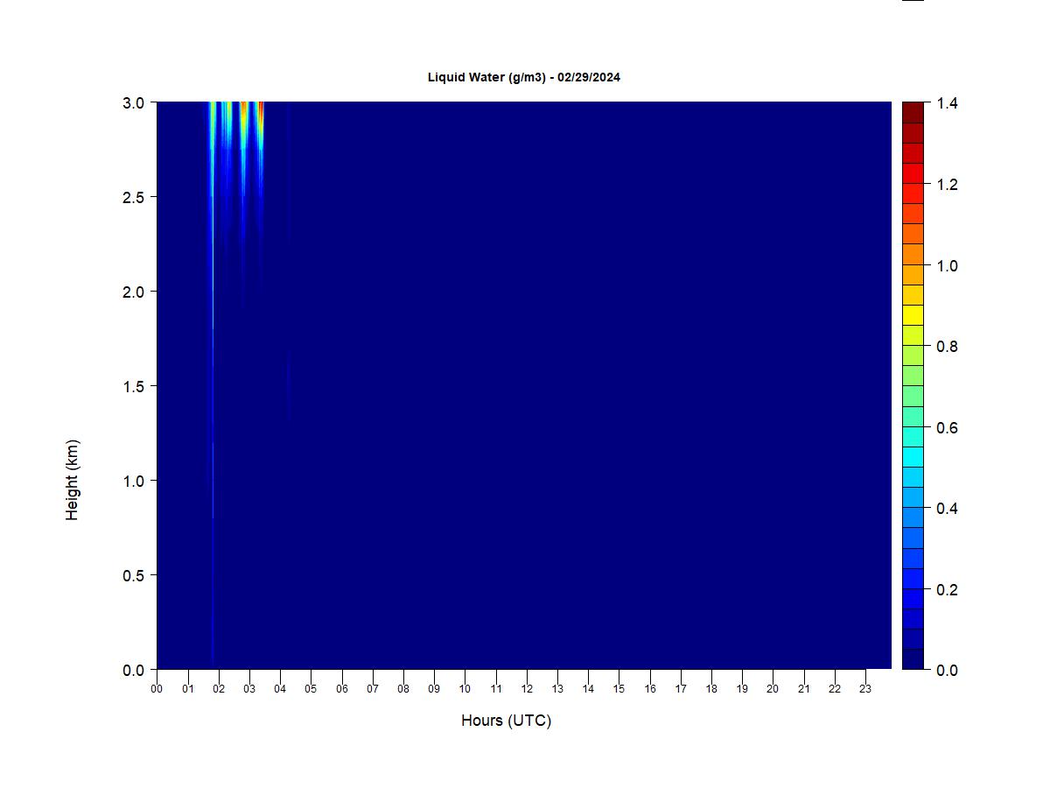Click hour tick label '03'
The image size is (1050, 788).
249,689
